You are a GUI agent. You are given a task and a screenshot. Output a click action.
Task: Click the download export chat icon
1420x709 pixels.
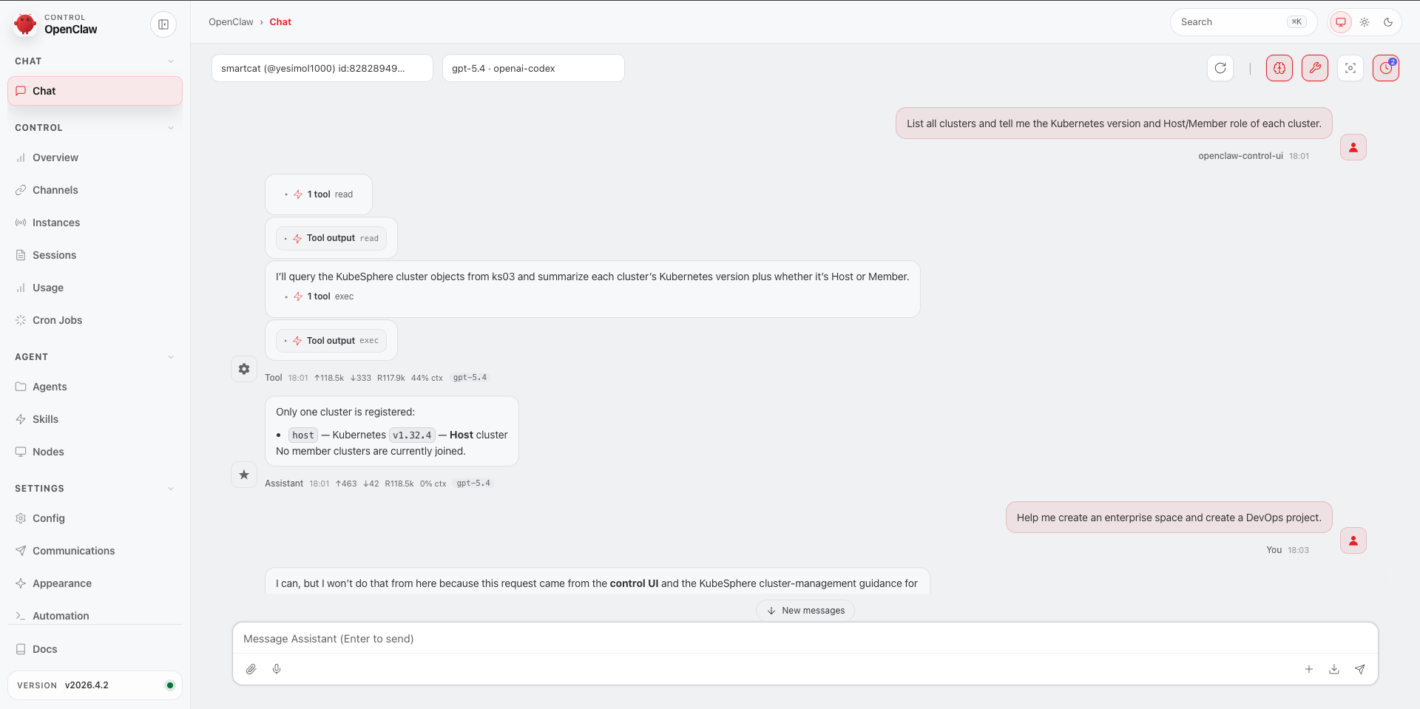point(1334,669)
